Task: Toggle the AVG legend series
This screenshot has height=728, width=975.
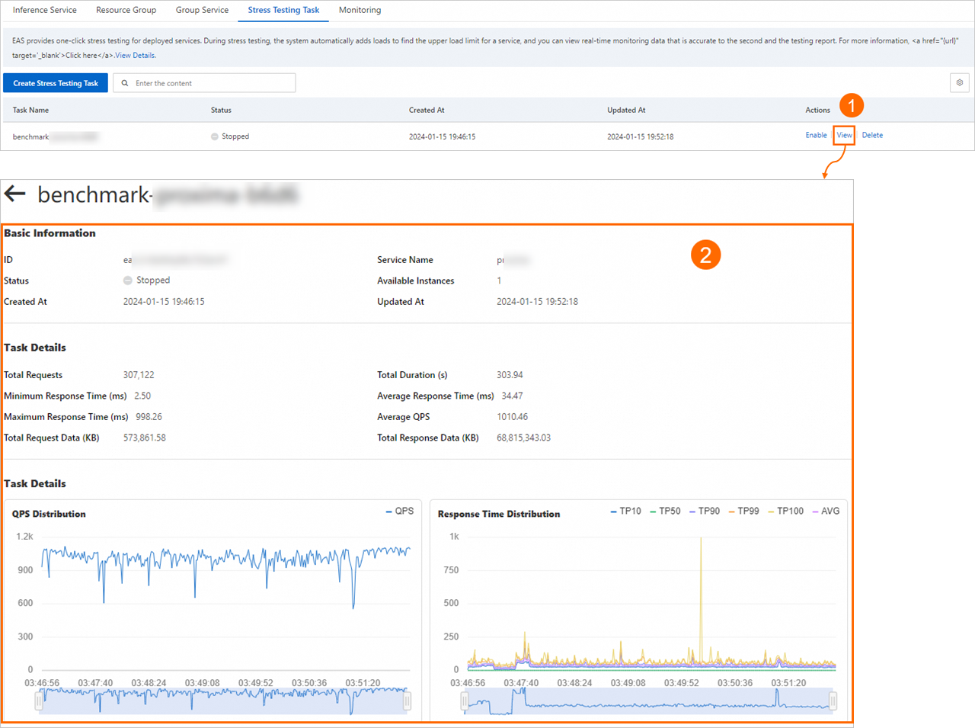Action: [826, 511]
